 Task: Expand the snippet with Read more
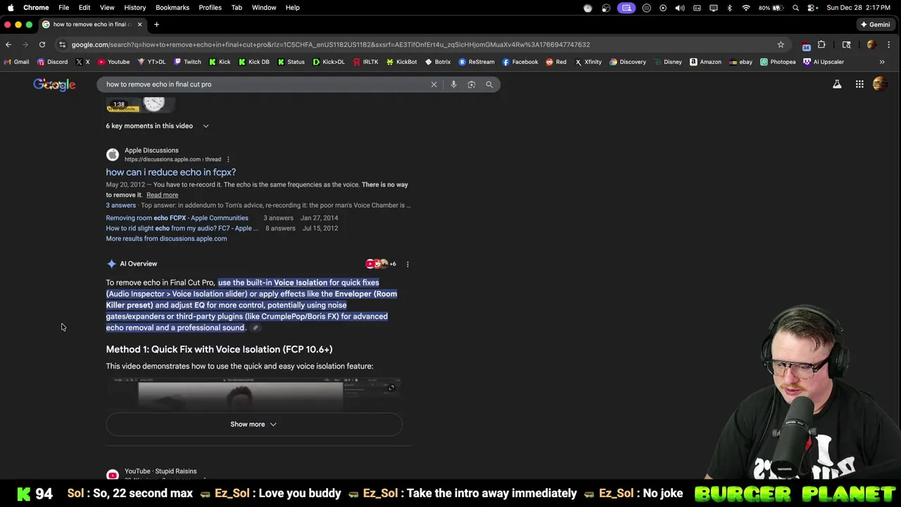162,195
